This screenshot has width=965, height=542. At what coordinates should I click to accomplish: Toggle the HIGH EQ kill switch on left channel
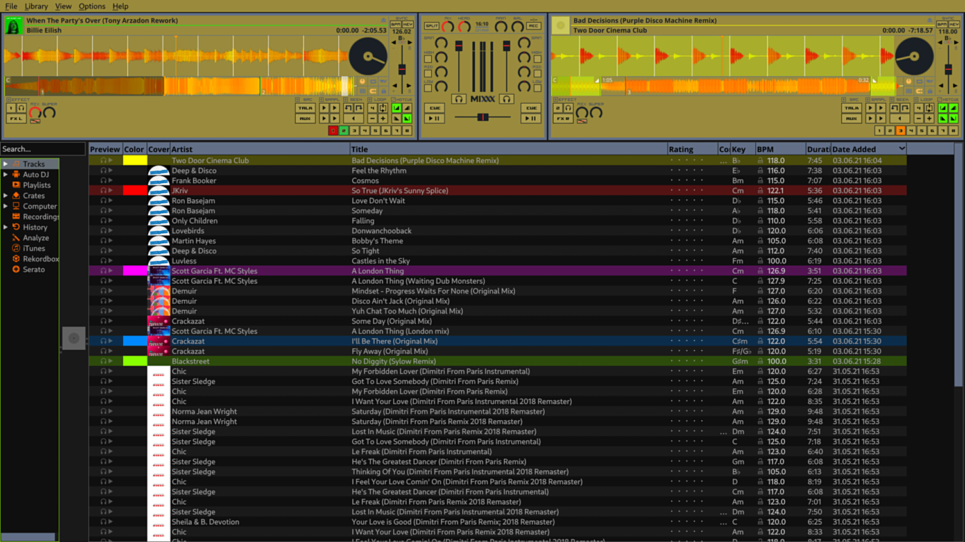[428, 58]
